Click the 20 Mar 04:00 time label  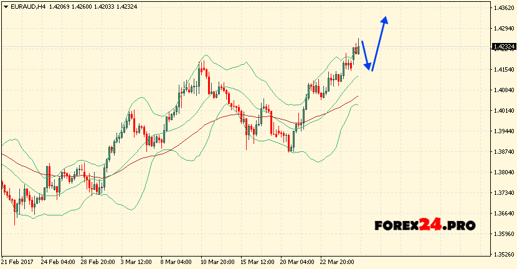[297, 263]
